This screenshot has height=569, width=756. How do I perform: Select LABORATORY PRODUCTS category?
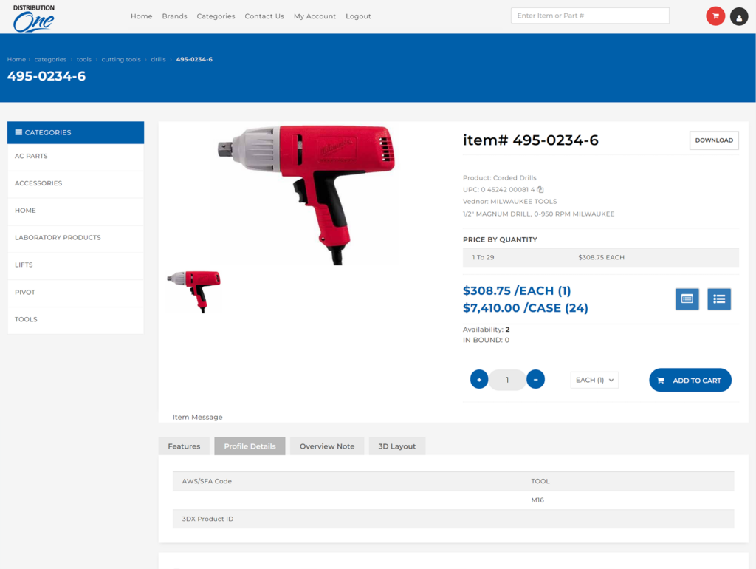click(x=76, y=238)
